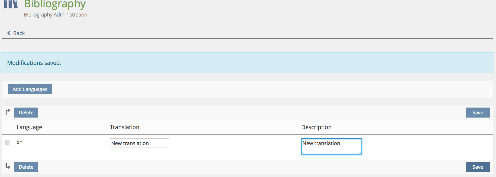Screen dimensions: 496x177
Task: Click the Bibliography books icon
Action: click(11, 4)
